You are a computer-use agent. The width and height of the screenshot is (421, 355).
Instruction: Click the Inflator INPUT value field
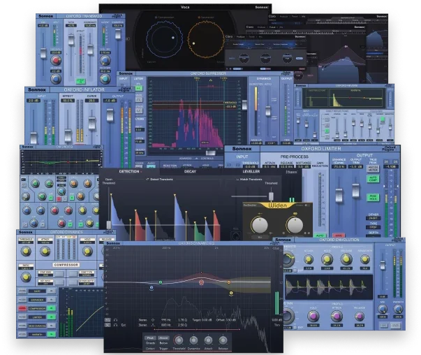point(34,101)
